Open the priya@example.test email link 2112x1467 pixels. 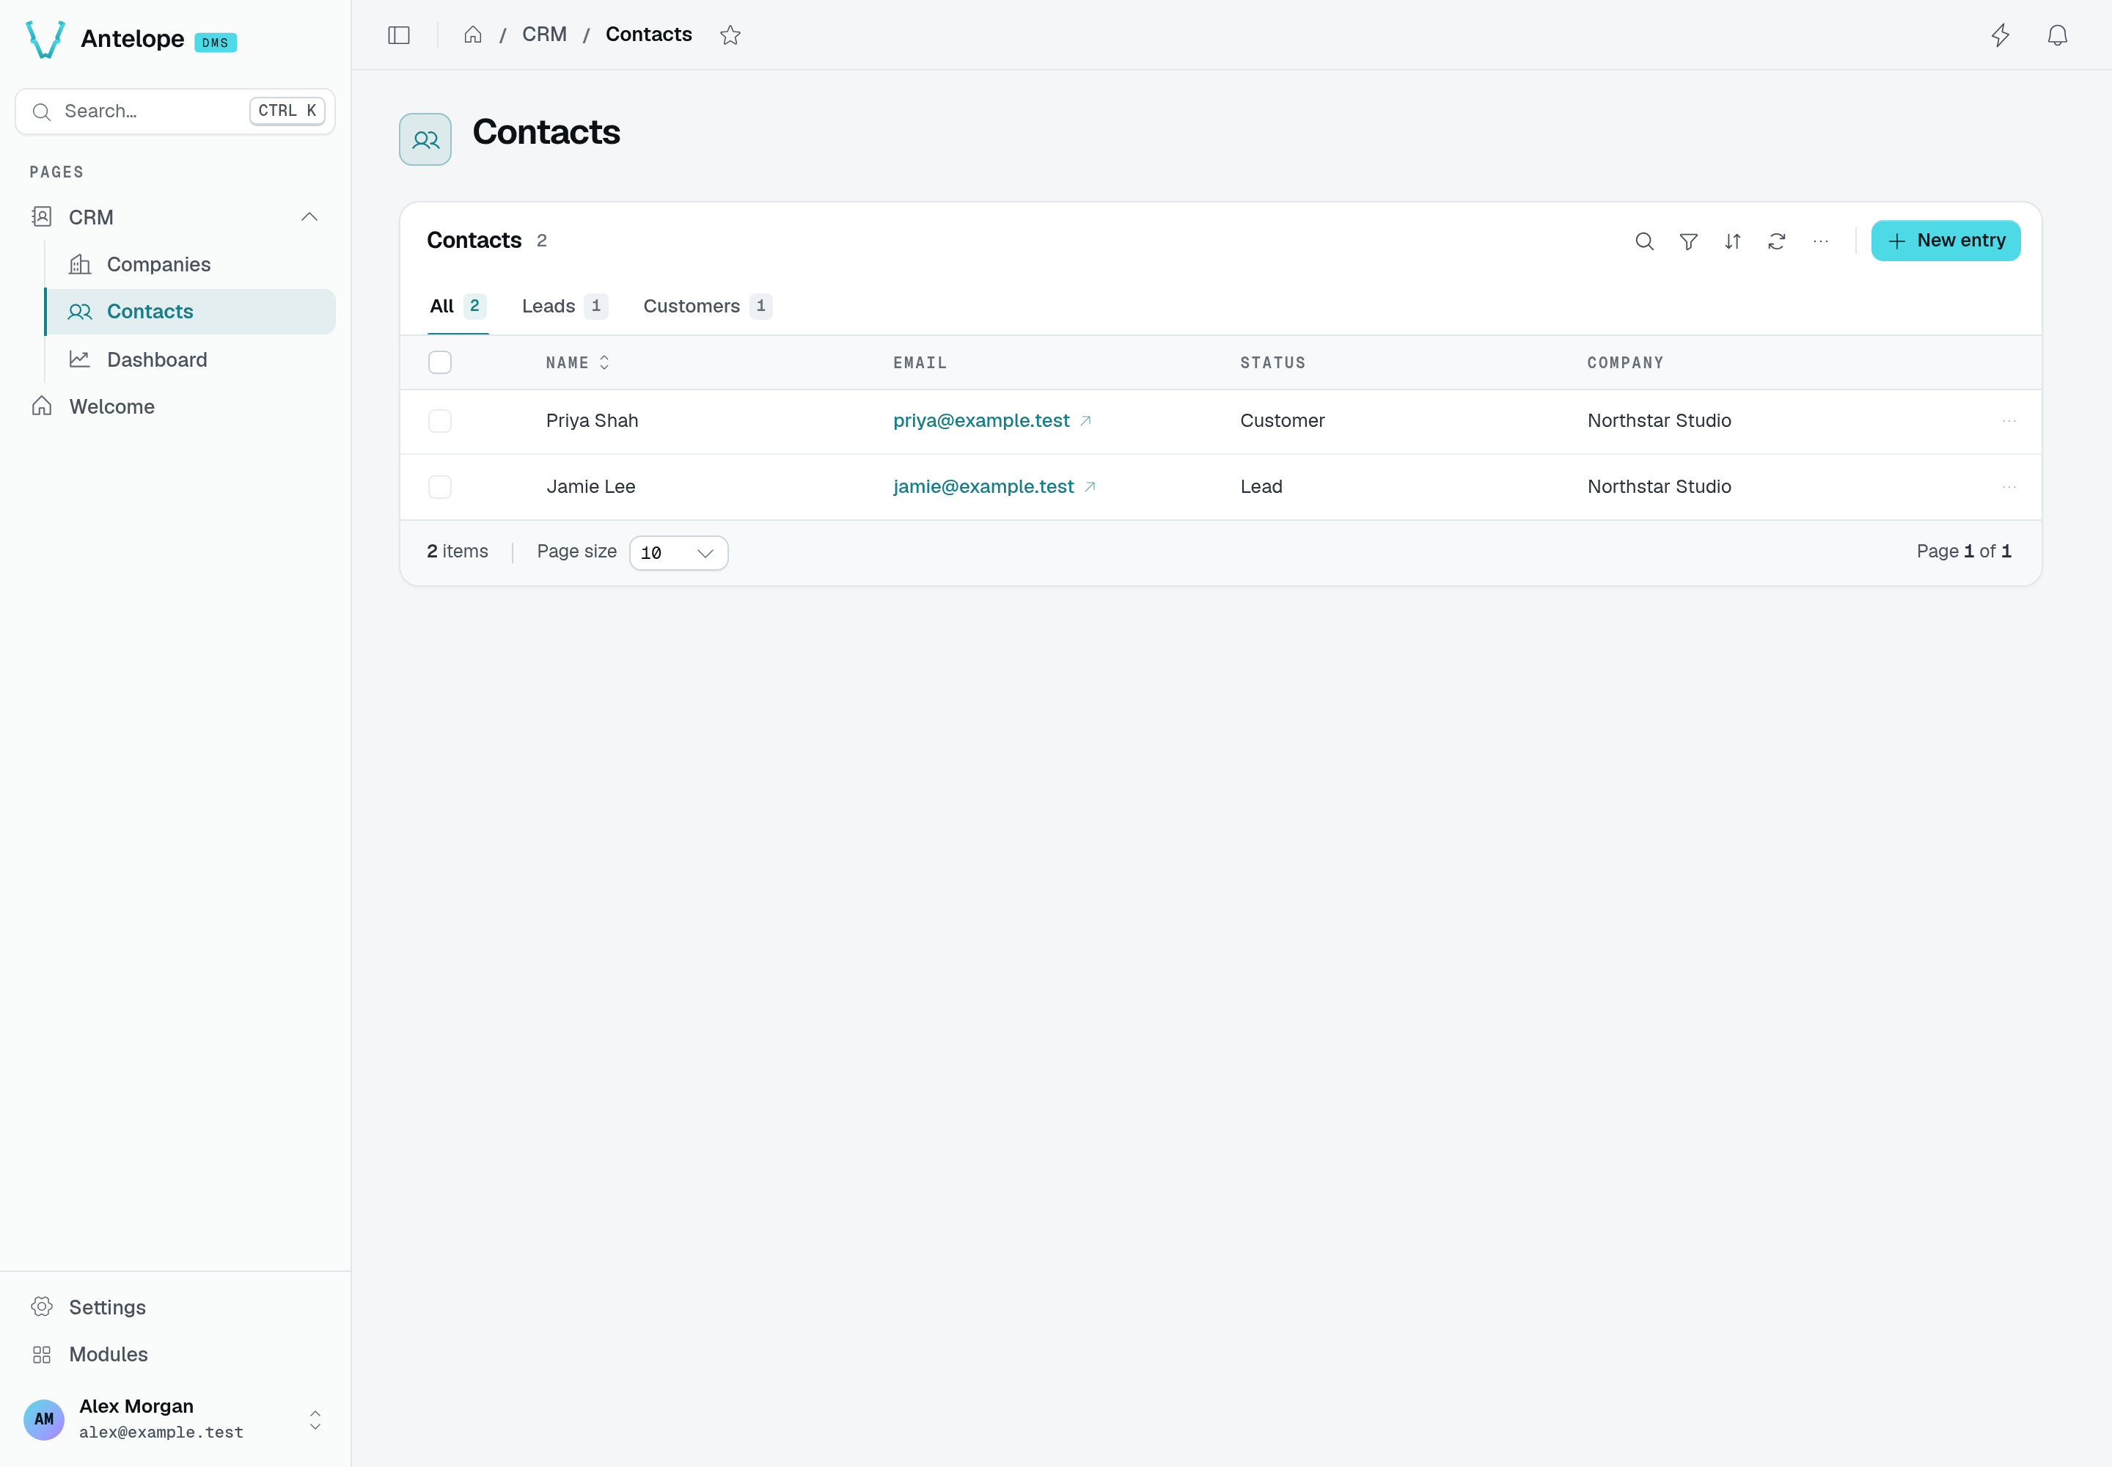[980, 421]
